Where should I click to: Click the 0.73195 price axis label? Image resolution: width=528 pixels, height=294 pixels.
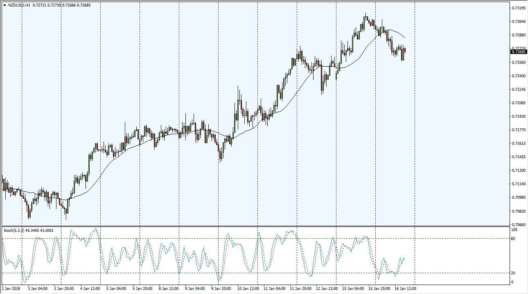pos(518,8)
